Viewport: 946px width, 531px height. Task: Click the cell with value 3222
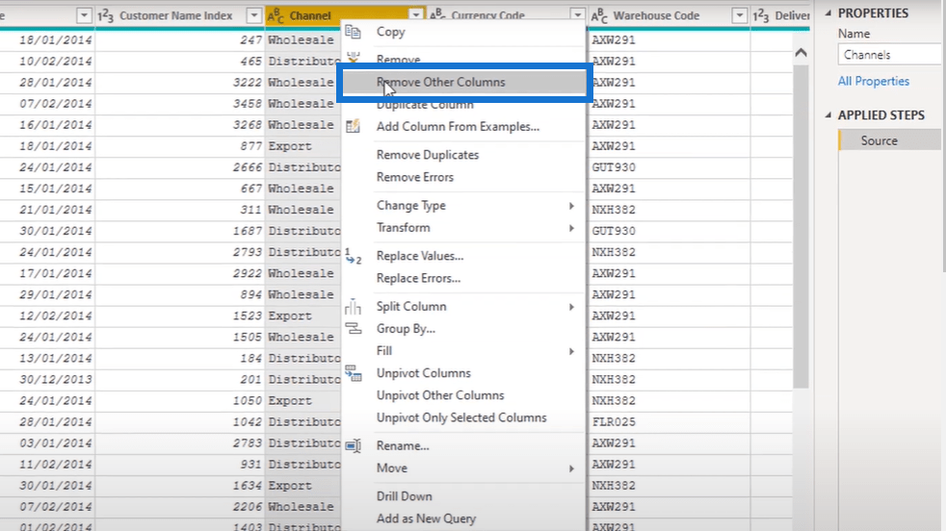pyautogui.click(x=180, y=83)
